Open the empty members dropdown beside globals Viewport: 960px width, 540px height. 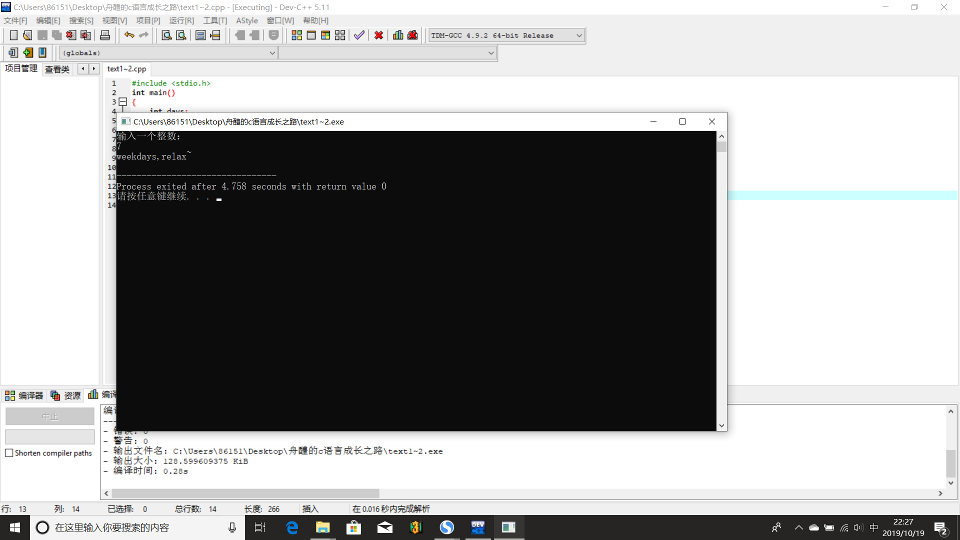click(x=490, y=53)
